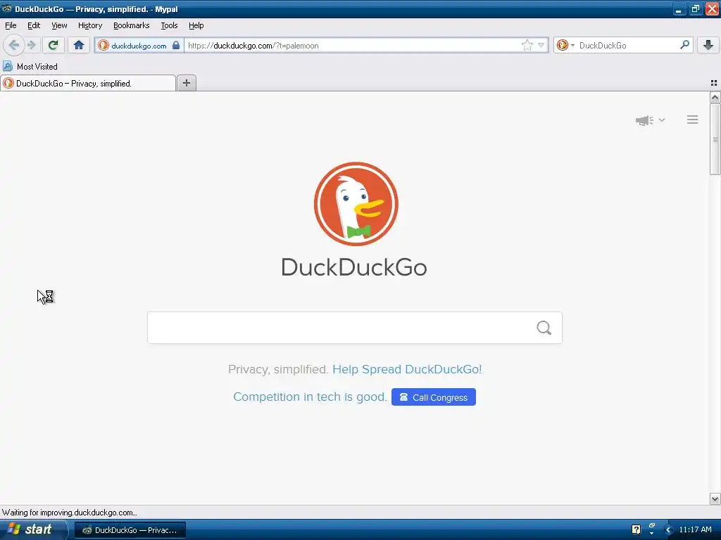Image resolution: width=721 pixels, height=540 pixels.
Task: Click the Mypal raccoon title bar icon
Action: tap(6, 8)
